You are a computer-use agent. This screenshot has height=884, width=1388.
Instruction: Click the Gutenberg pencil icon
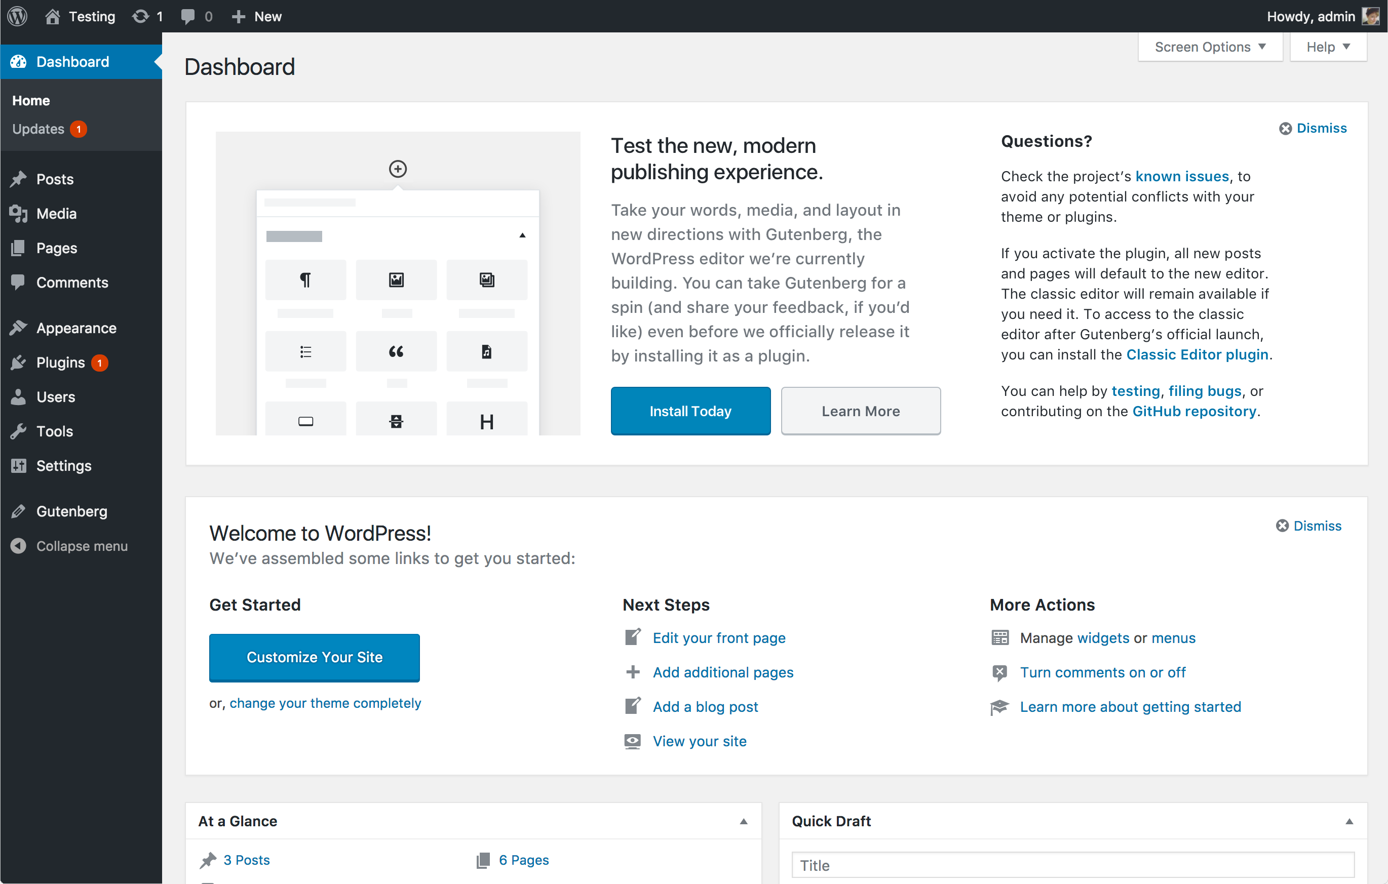point(18,512)
